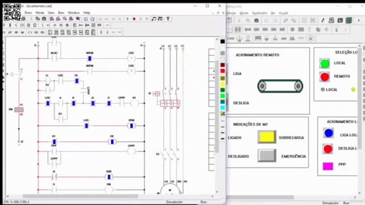The width and height of the screenshot is (365, 205).
Task: Open the Window menu
Action: (74, 13)
